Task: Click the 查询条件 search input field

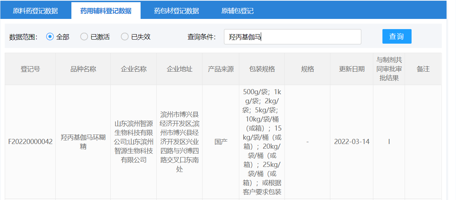Action: click(x=292, y=37)
